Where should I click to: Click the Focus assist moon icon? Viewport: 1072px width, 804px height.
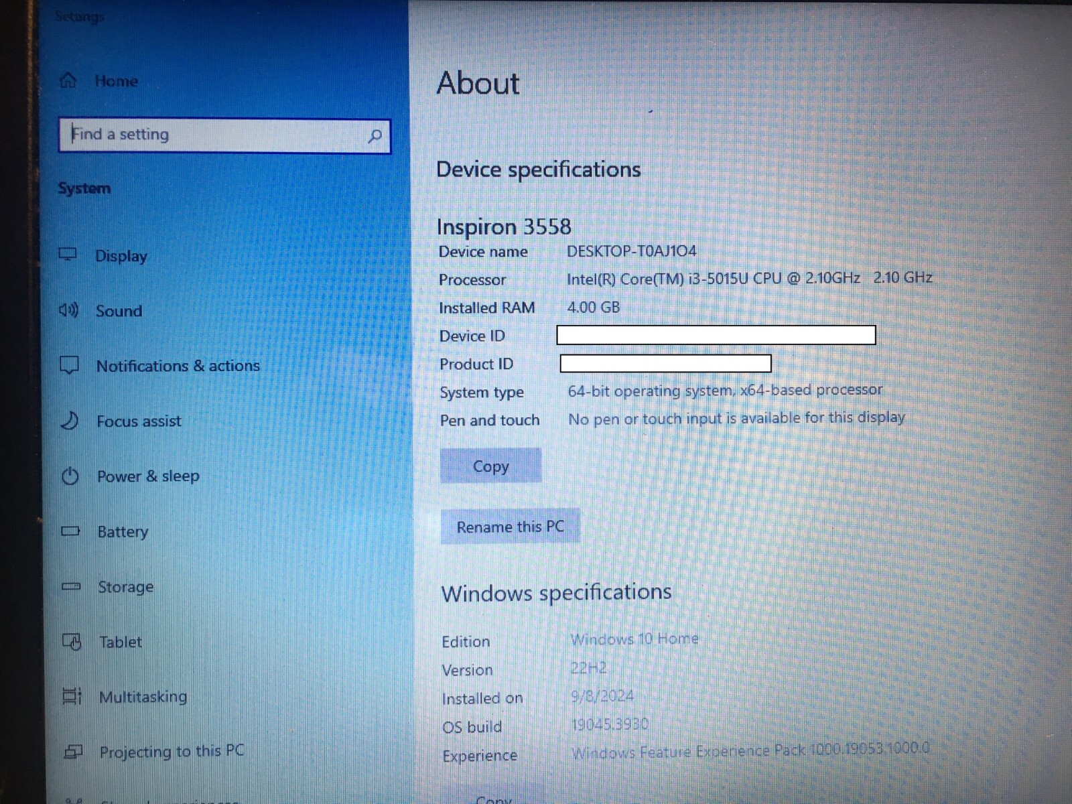[x=70, y=421]
